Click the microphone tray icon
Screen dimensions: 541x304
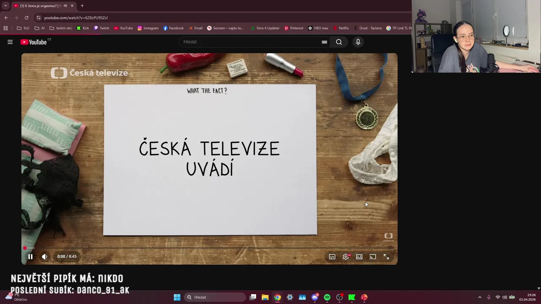[x=489, y=297]
